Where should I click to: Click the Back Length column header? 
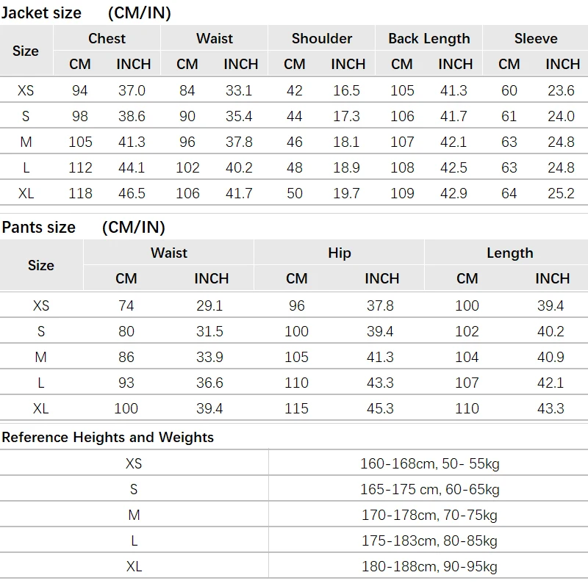[429, 38]
